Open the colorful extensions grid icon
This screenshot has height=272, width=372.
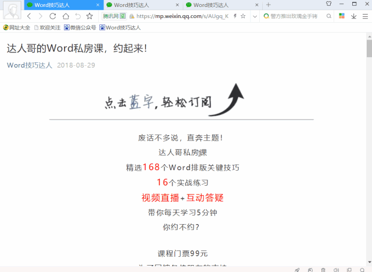click(x=342, y=16)
